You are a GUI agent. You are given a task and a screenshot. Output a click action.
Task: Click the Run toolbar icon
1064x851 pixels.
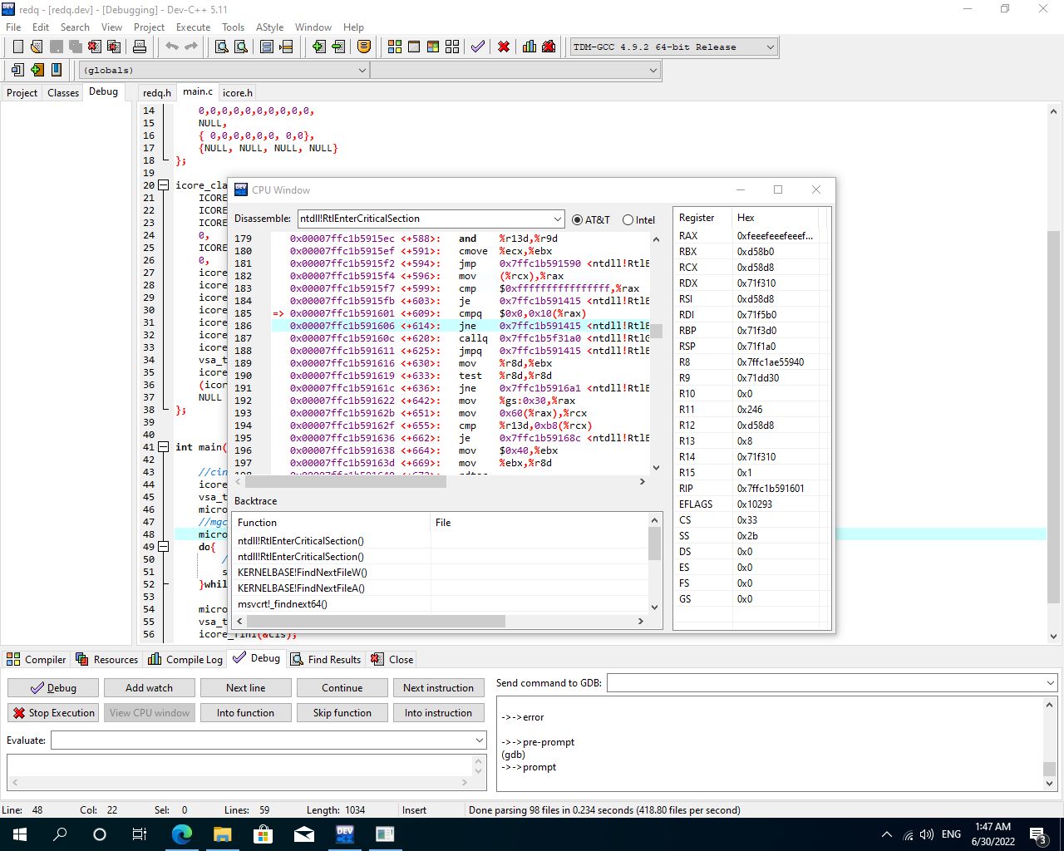click(x=414, y=47)
